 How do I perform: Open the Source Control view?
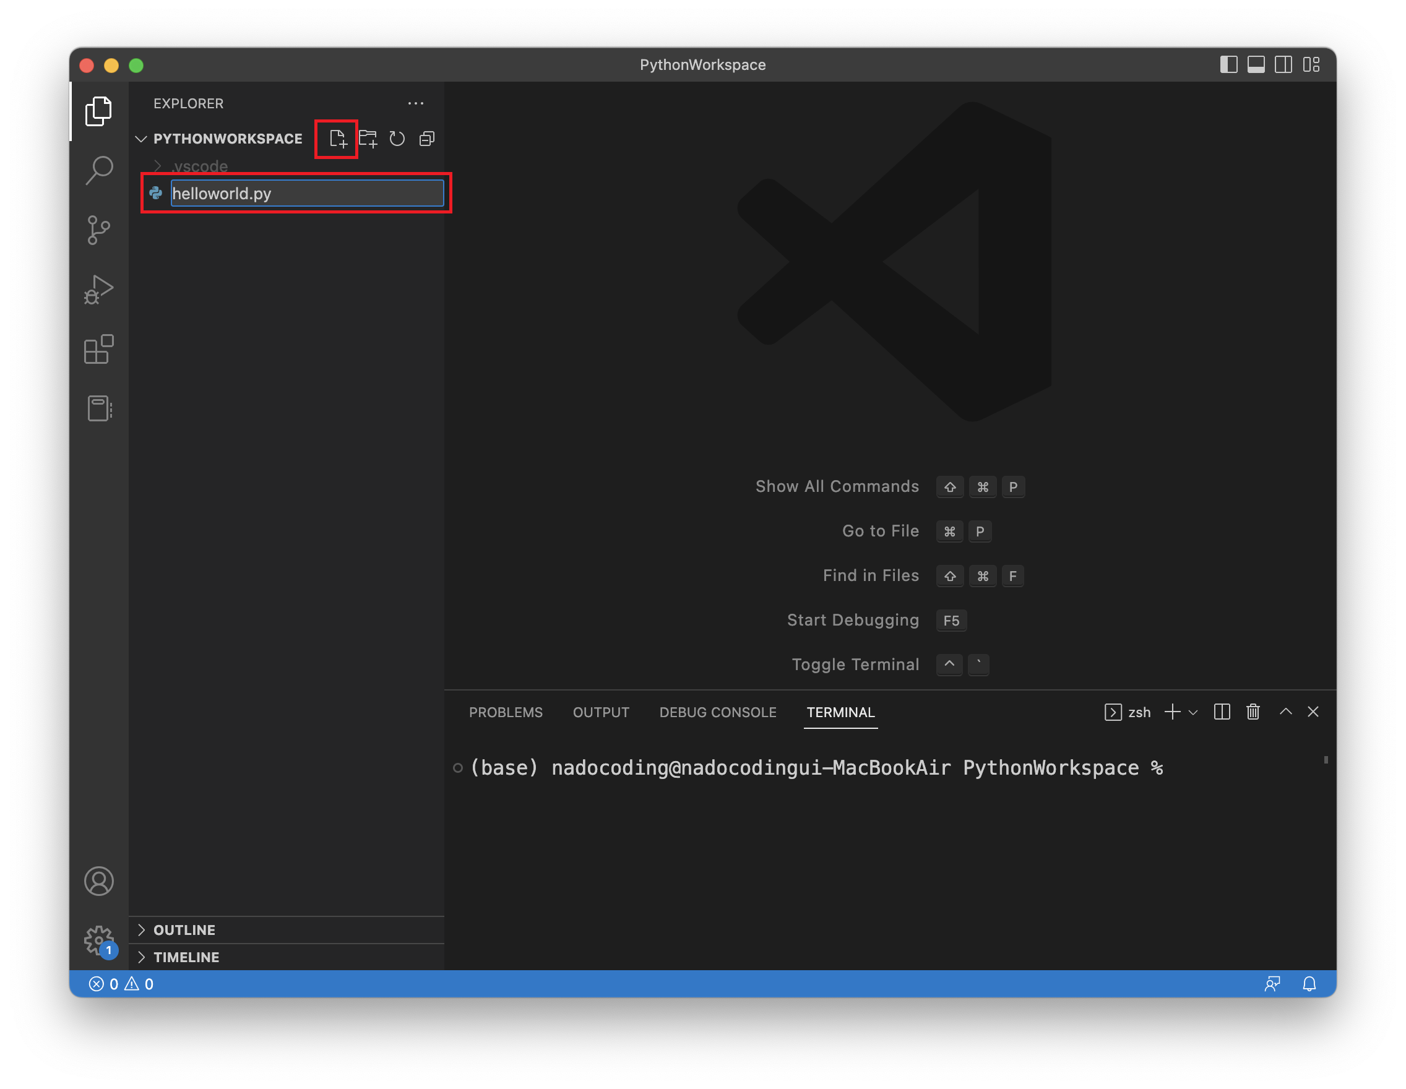click(98, 230)
